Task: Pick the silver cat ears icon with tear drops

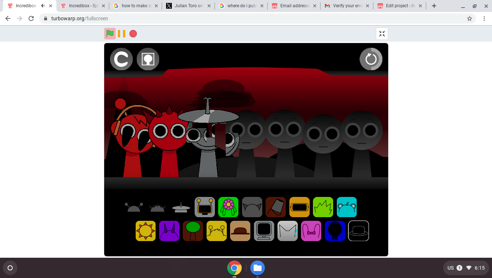Action: click(x=288, y=231)
